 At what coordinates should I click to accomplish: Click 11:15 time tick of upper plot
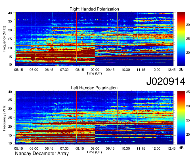141,70
